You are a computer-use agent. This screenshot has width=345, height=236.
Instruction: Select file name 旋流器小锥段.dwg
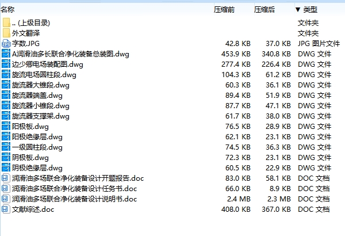click(x=41, y=106)
